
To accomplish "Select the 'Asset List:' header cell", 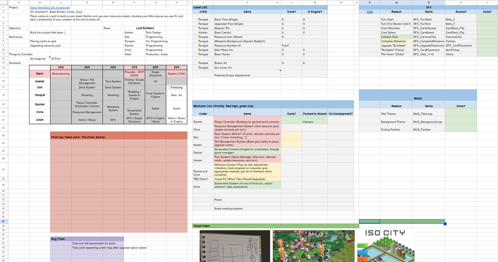I will 260,7.
